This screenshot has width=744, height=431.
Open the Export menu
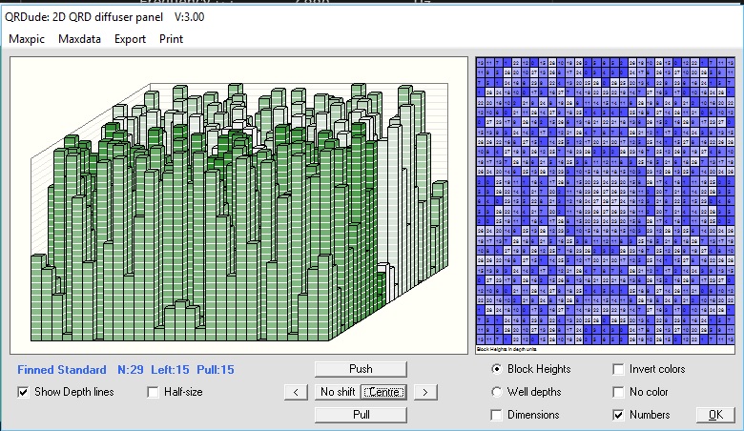[130, 39]
